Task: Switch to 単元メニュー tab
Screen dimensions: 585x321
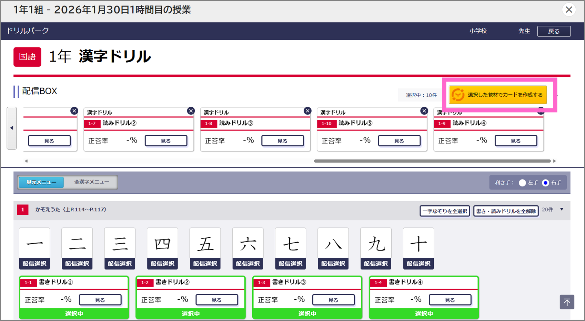Action: click(x=41, y=182)
